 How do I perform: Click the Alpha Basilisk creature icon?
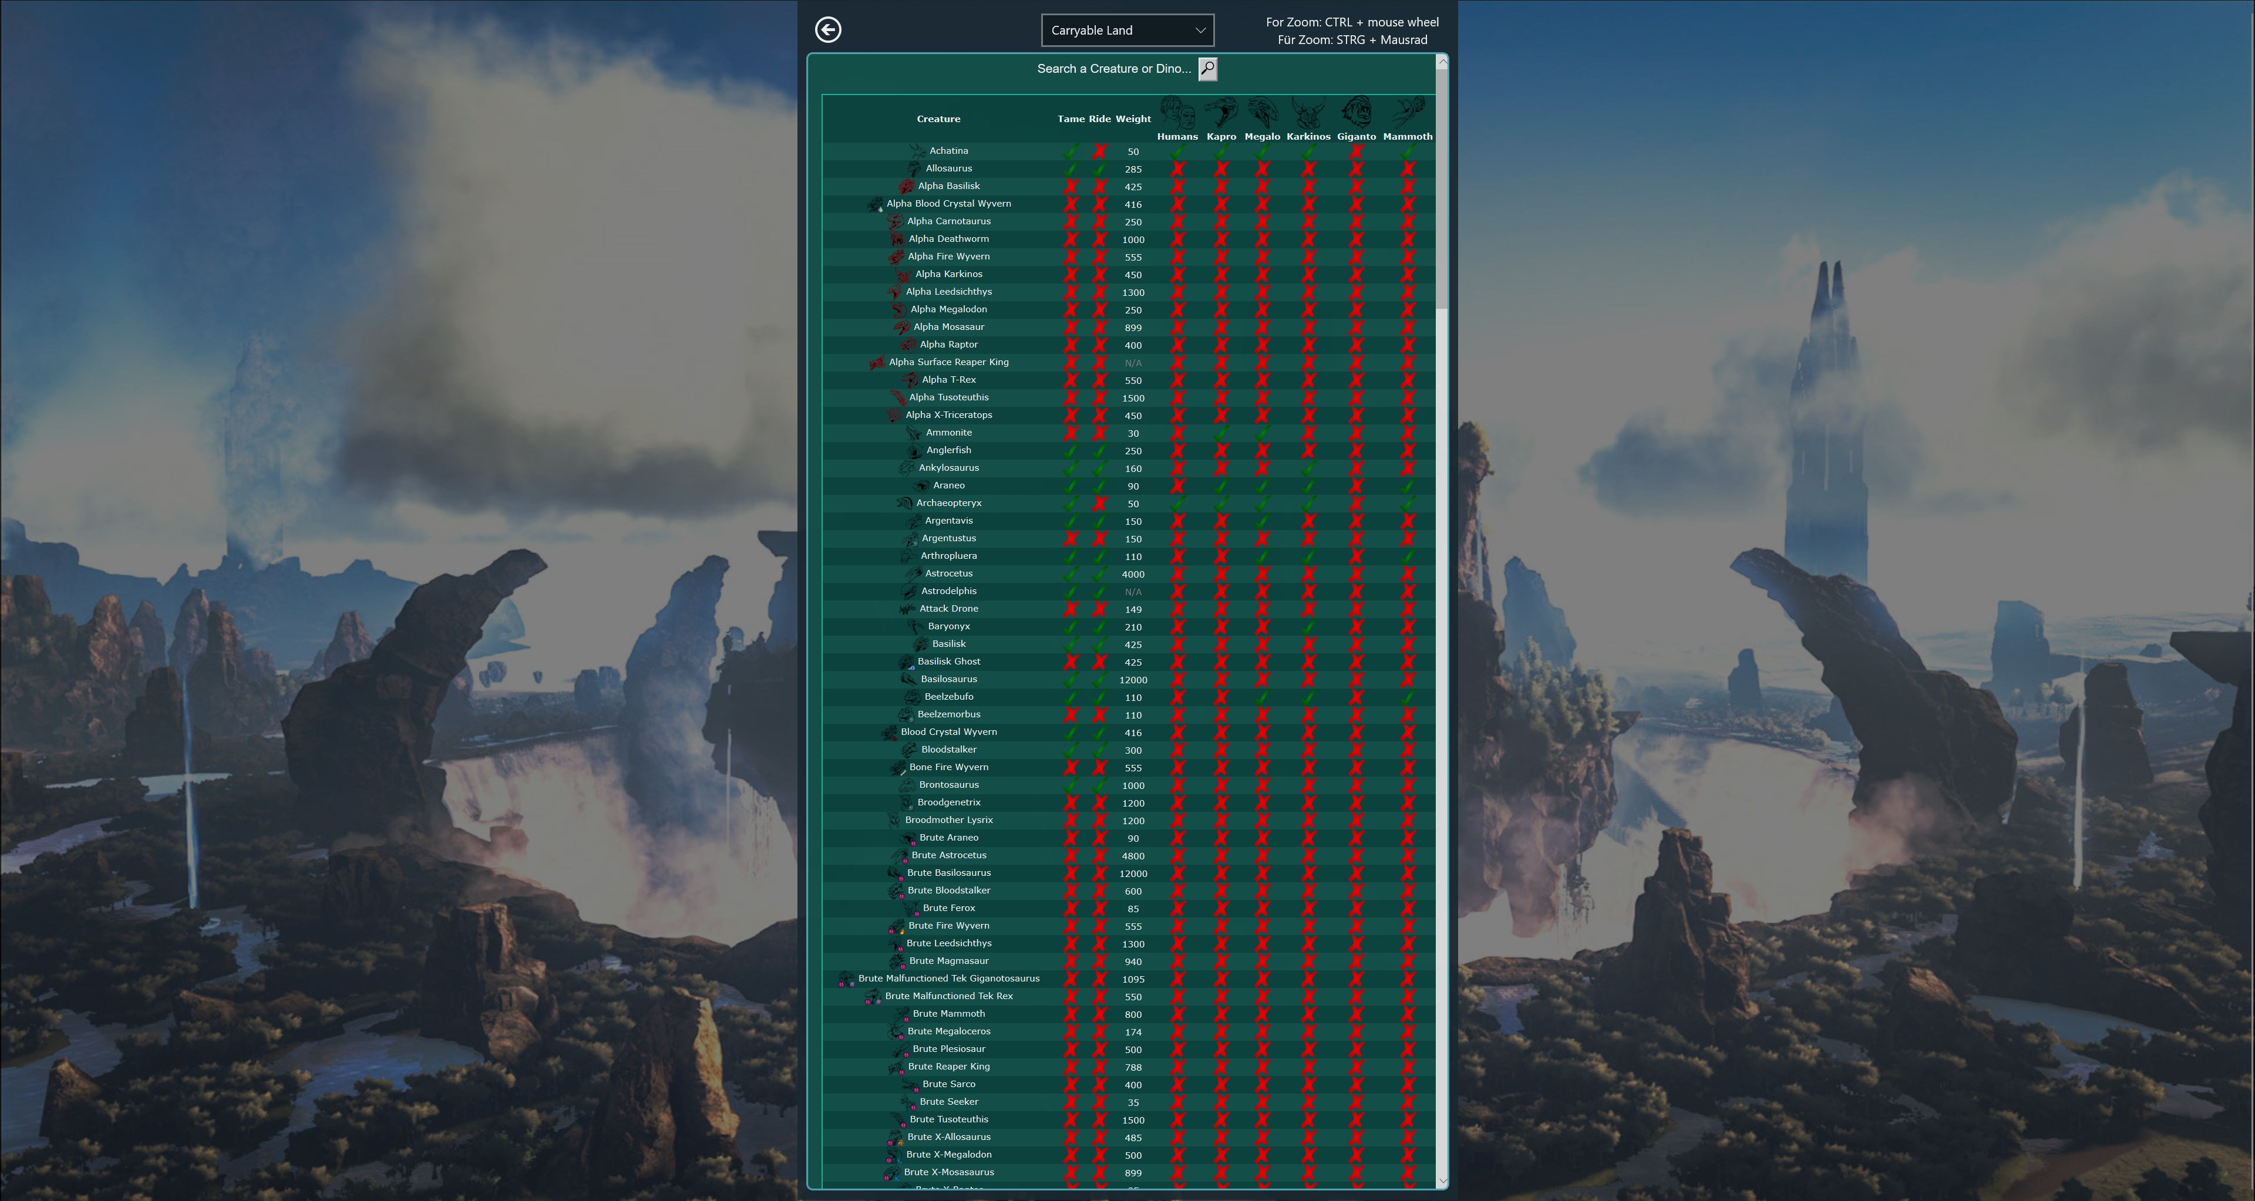pyautogui.click(x=907, y=186)
